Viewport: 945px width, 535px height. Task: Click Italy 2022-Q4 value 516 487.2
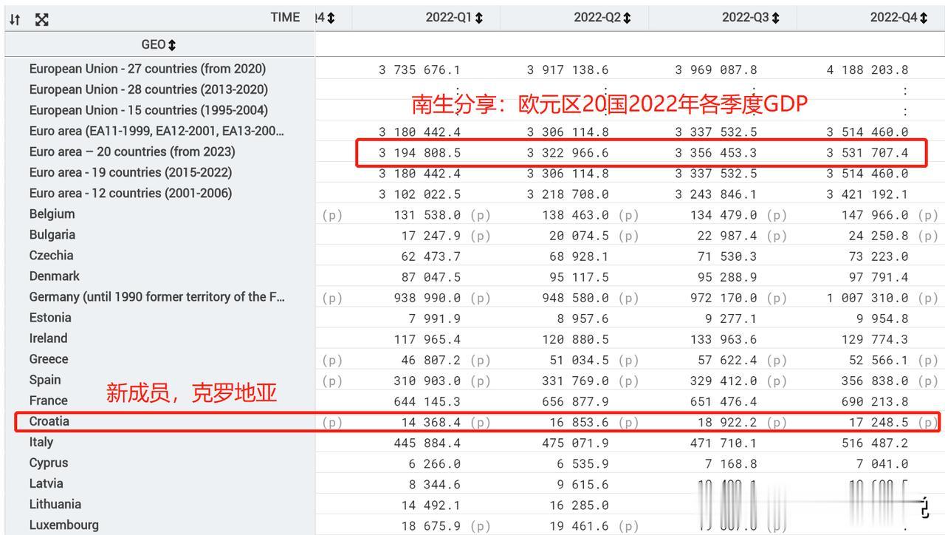(876, 443)
